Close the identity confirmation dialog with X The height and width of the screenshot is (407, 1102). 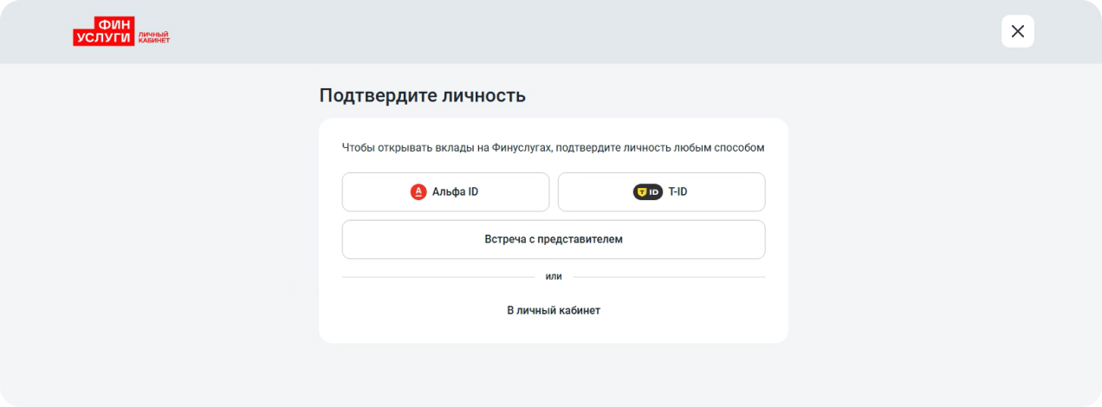coord(1018,31)
